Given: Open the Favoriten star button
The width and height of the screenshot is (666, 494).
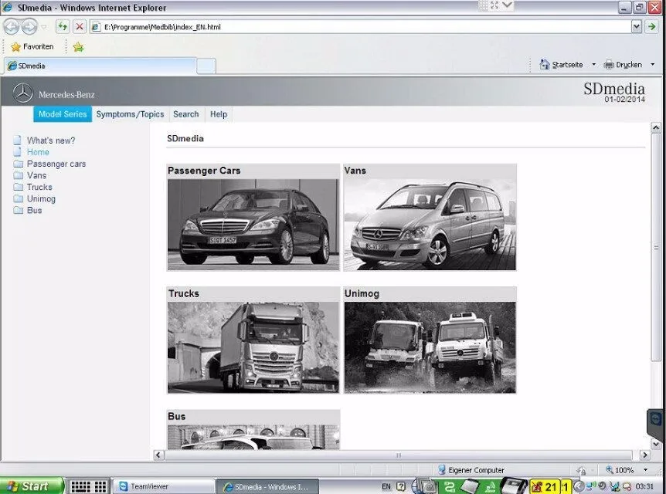Looking at the screenshot, I should [32, 46].
